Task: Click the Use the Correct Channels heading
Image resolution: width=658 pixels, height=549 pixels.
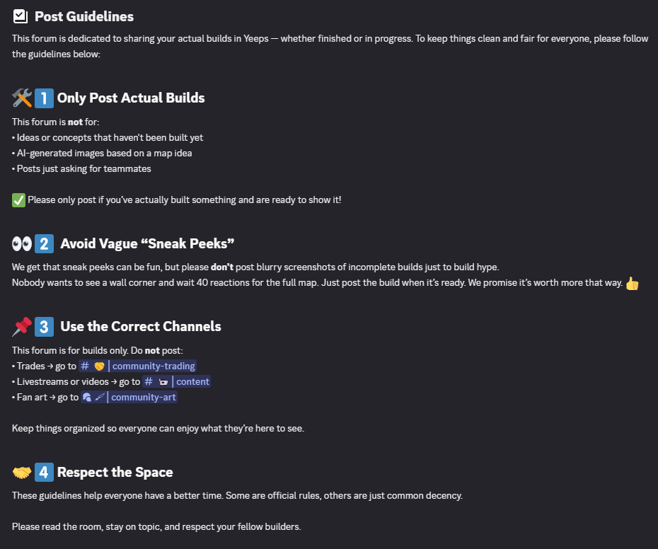Action: coord(141,327)
